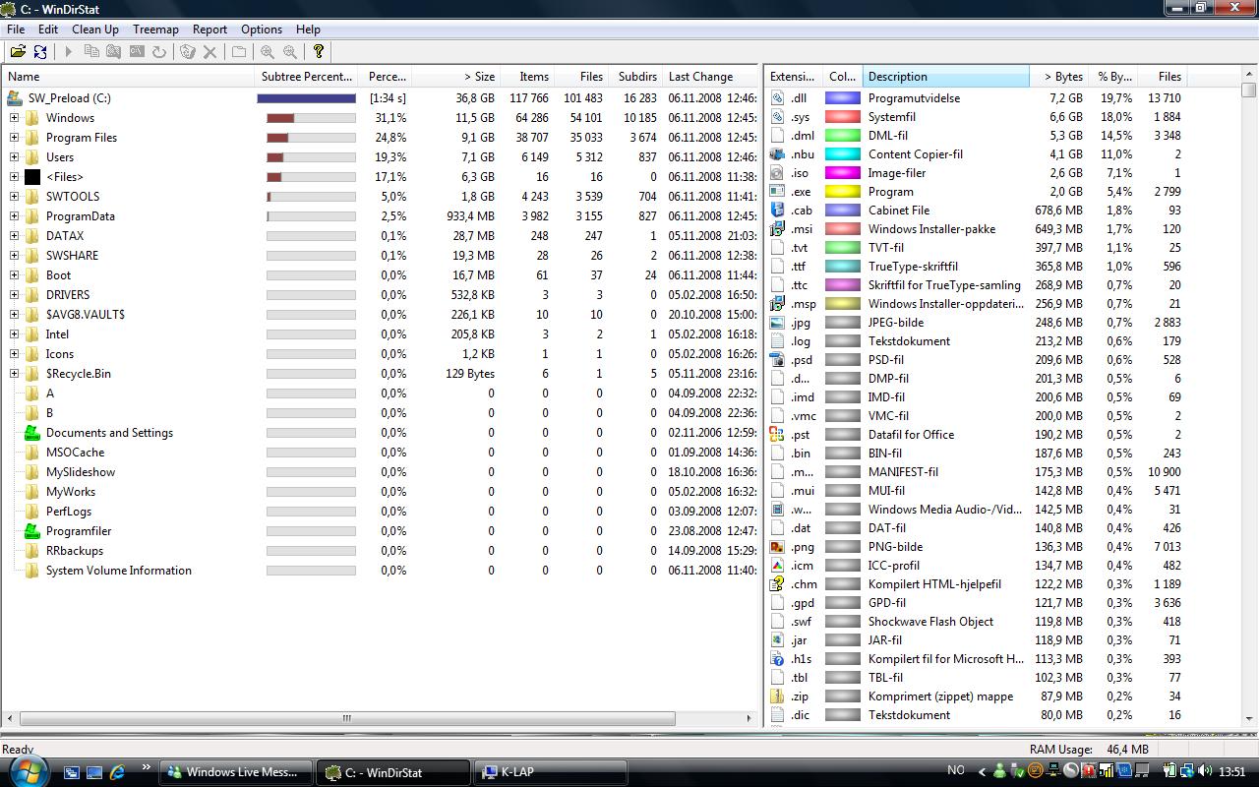Viewport: 1259px width, 787px height.
Task: Click the Expand play-arrow toolbar icon
Action: pyautogui.click(x=68, y=52)
